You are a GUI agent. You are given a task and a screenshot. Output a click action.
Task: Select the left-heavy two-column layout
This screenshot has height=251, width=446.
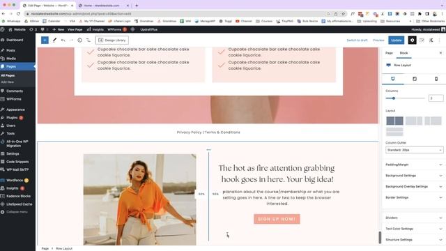tap(413, 121)
